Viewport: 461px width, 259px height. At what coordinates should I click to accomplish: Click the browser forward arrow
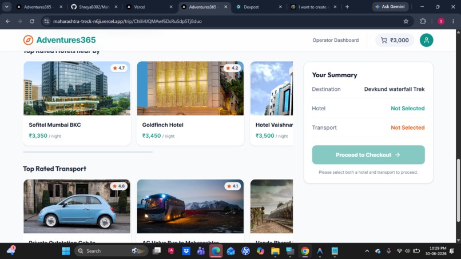click(x=19, y=21)
